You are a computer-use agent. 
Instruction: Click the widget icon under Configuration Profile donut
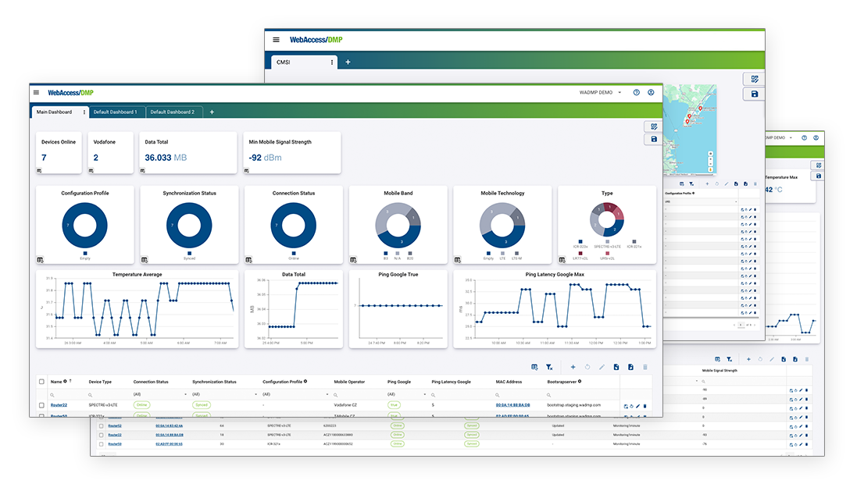click(x=40, y=260)
